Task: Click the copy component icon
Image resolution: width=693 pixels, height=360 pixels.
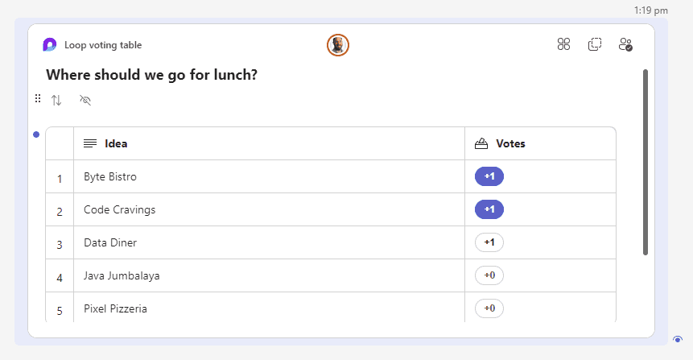Action: [x=595, y=44]
